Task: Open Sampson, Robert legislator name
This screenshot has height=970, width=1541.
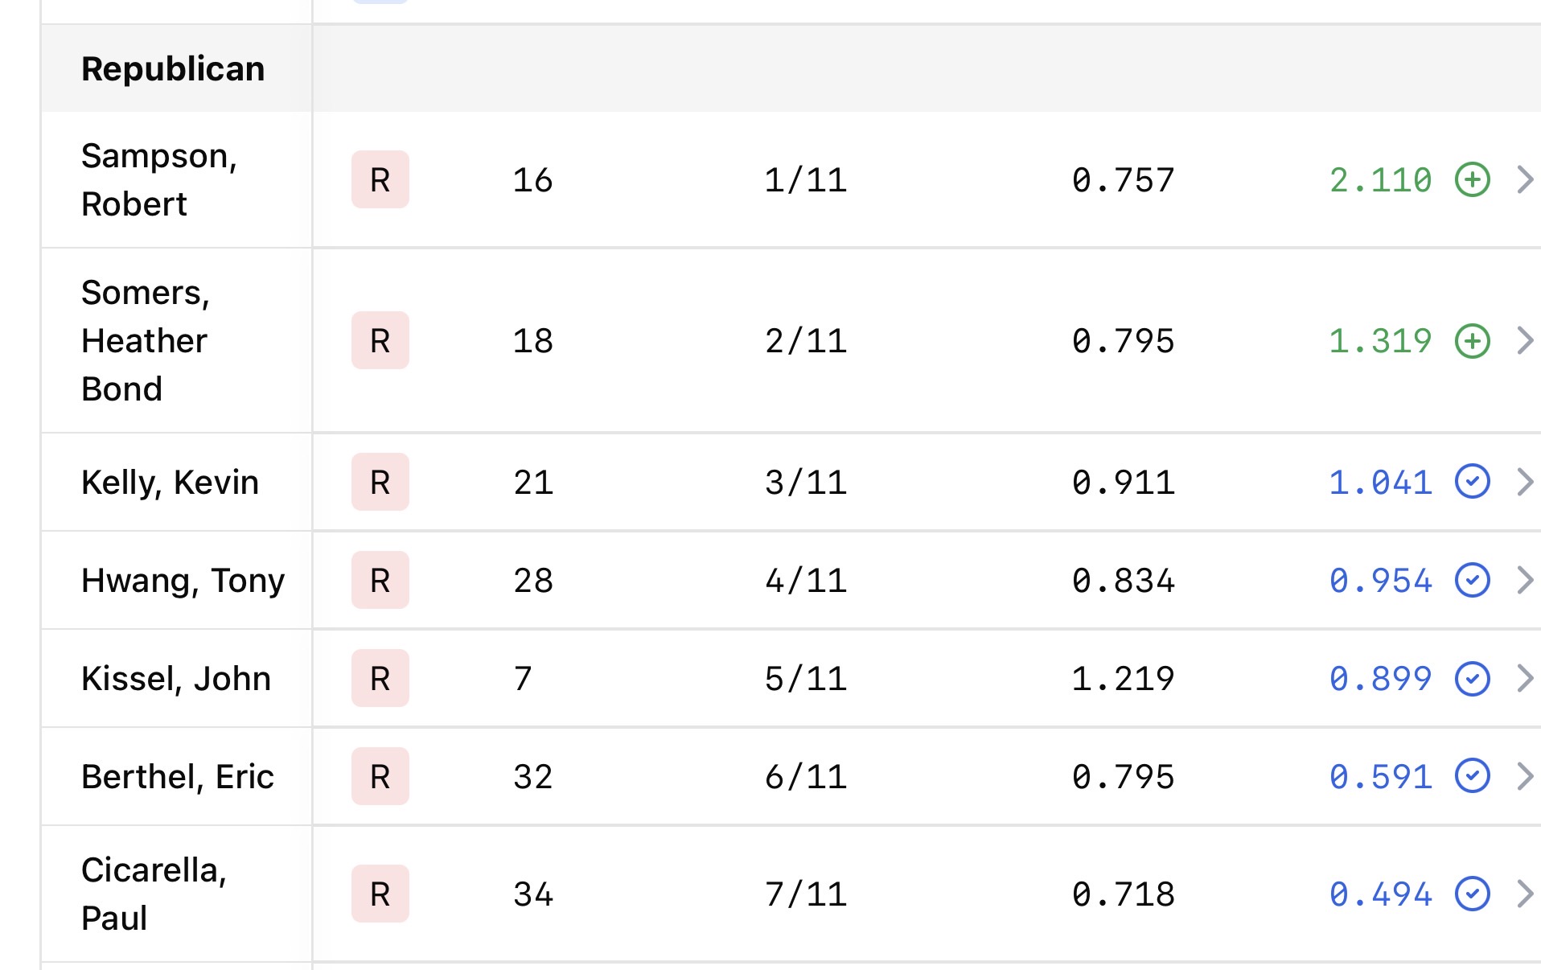Action: [x=158, y=179]
